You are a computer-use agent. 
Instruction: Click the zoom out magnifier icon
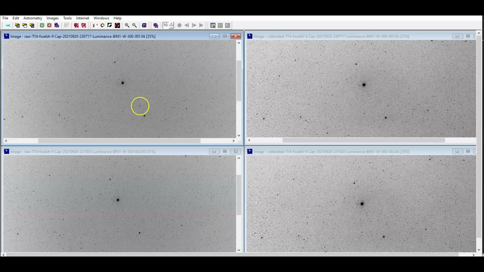click(x=134, y=25)
